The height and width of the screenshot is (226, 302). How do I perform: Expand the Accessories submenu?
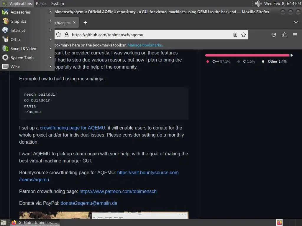pos(27,12)
